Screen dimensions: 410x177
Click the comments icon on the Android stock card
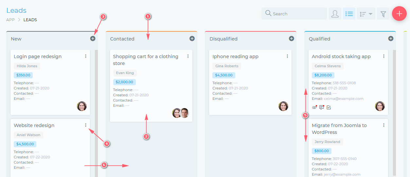pyautogui.click(x=322, y=107)
